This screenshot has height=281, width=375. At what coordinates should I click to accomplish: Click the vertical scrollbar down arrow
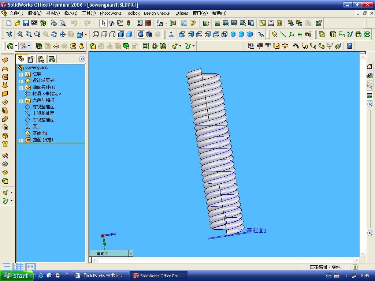363,254
